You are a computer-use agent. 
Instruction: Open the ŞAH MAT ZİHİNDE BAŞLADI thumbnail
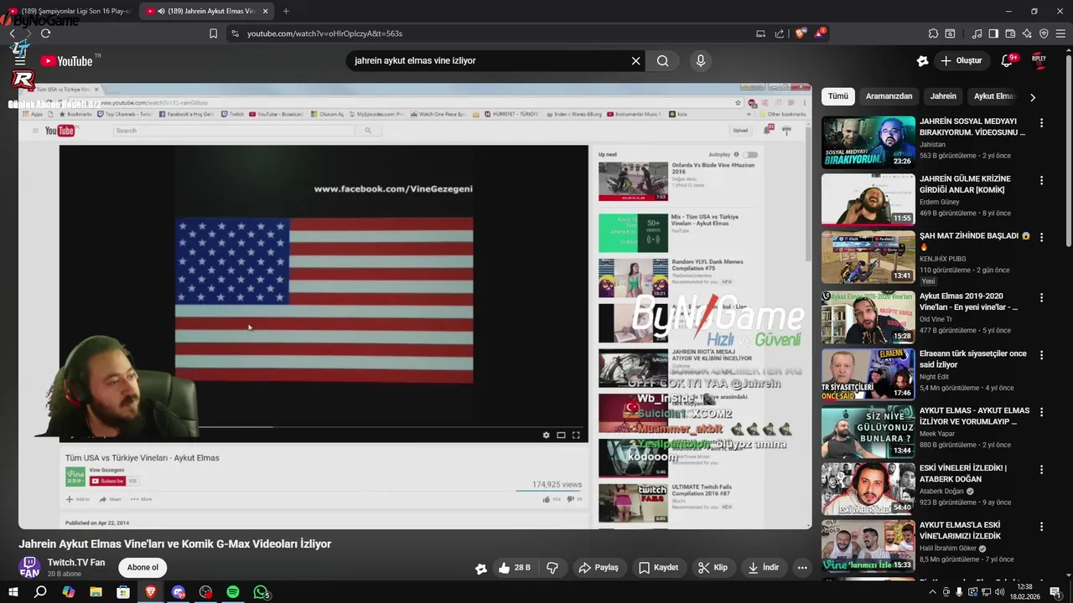pos(868,257)
